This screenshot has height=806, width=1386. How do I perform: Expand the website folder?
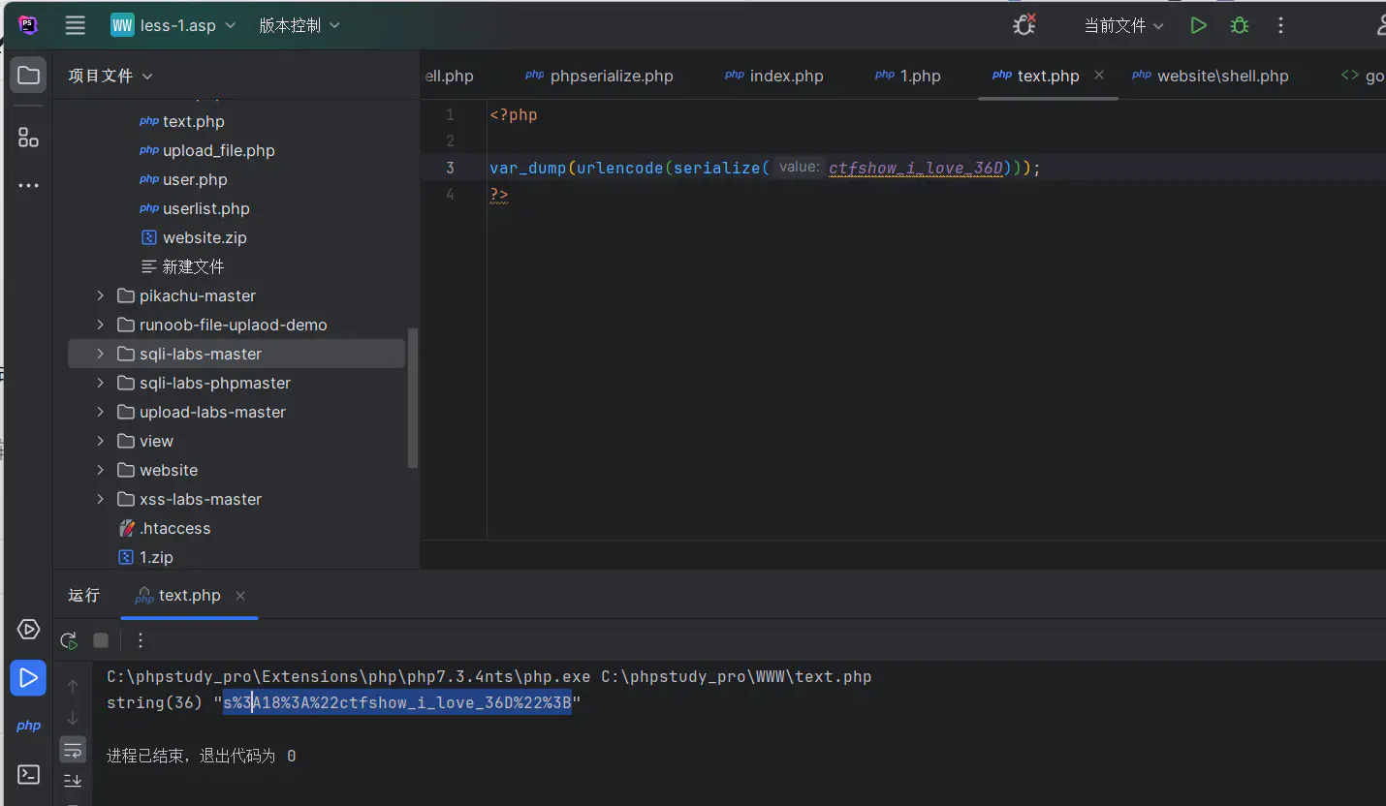click(100, 470)
